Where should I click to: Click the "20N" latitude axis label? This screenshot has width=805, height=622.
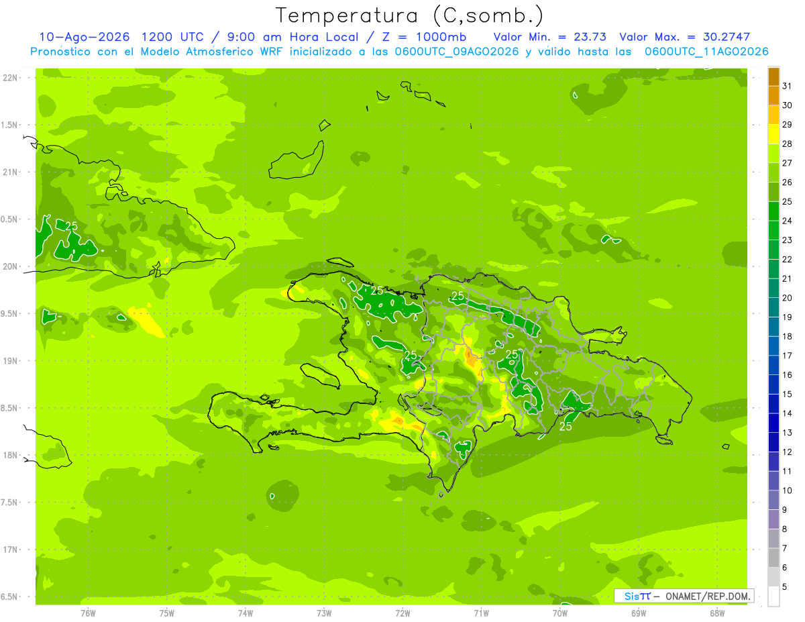click(x=11, y=266)
